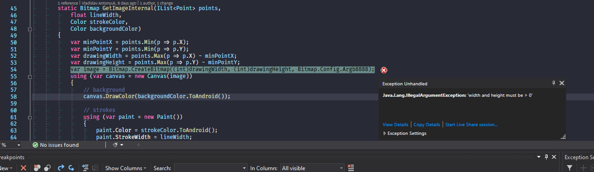Open the Show Columns dropdown
The height and width of the screenshot is (172, 594).
tap(126, 168)
